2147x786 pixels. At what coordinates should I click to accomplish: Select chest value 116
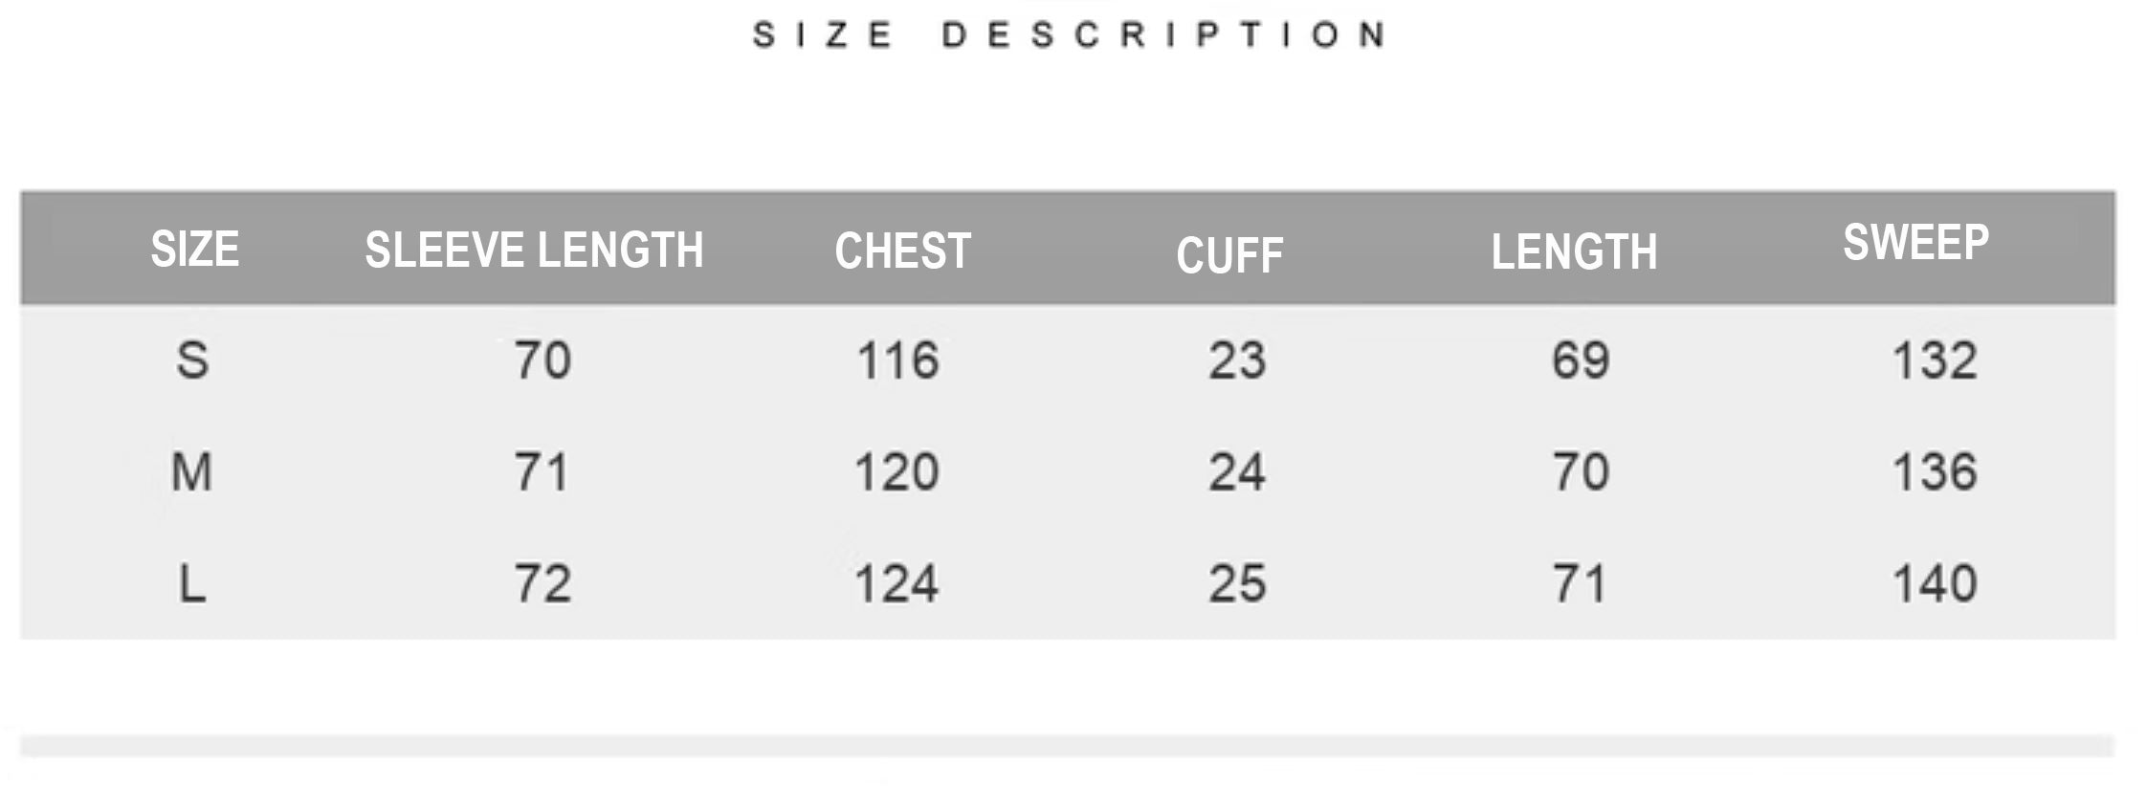pos(897,360)
